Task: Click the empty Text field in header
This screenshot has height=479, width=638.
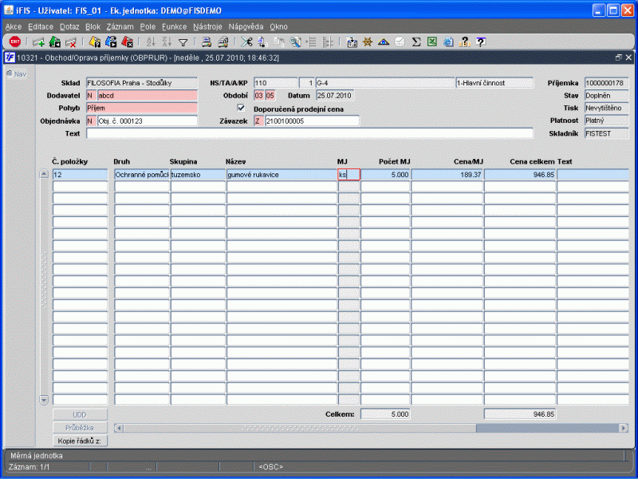Action: click(309, 133)
